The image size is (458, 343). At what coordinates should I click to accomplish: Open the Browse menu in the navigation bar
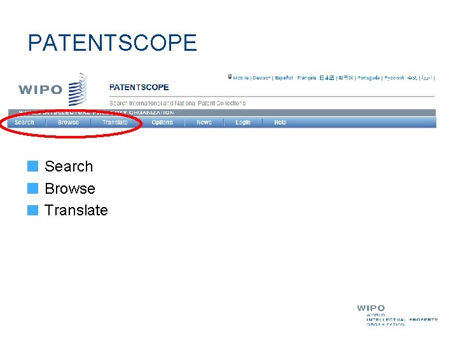point(68,123)
